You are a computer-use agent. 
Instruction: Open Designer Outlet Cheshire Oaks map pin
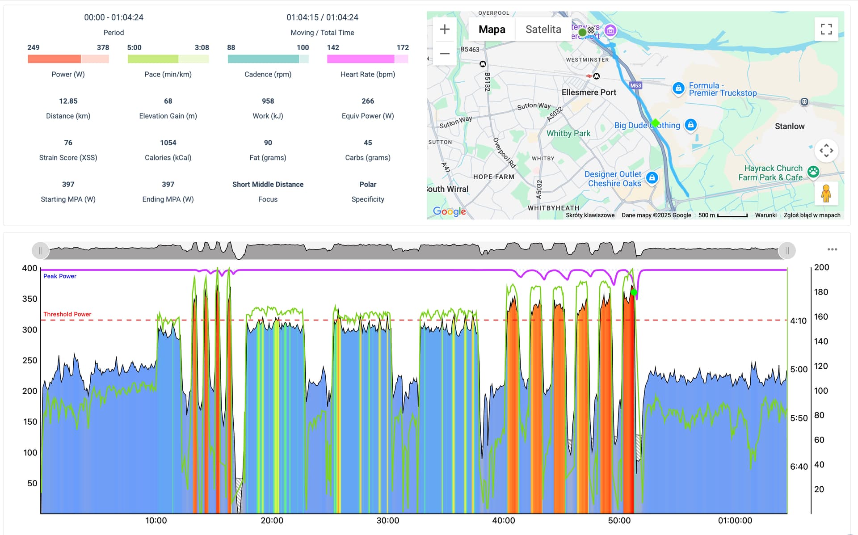coord(652,178)
